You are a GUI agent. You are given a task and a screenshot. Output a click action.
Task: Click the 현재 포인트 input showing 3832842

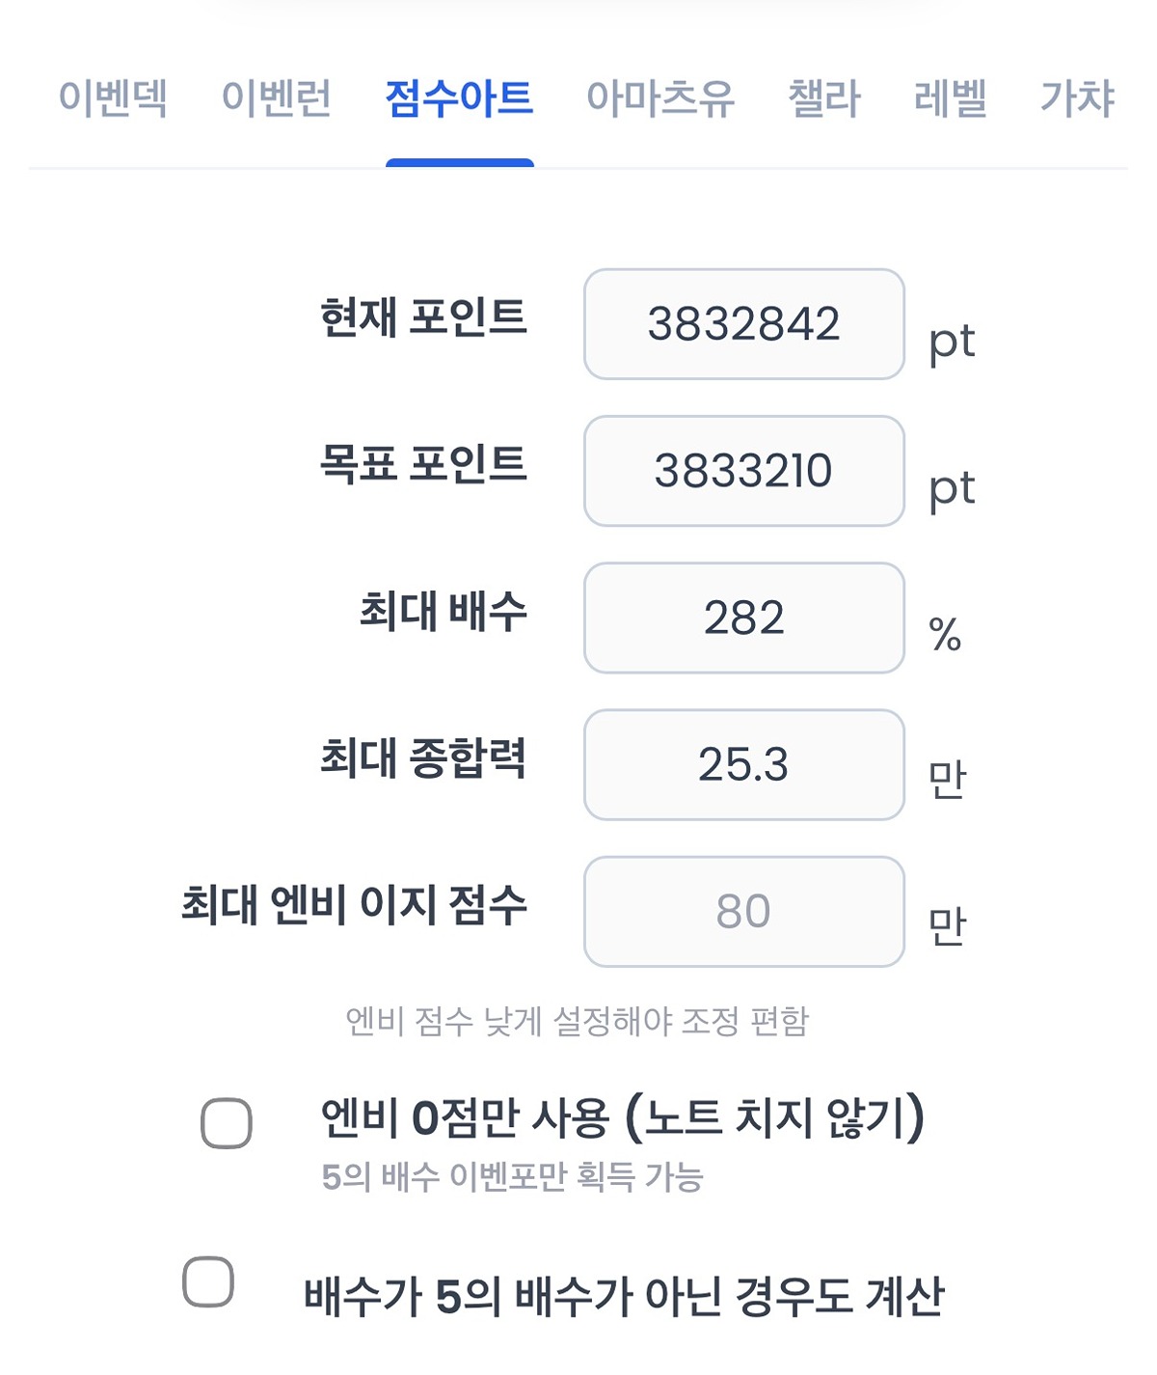[743, 324]
